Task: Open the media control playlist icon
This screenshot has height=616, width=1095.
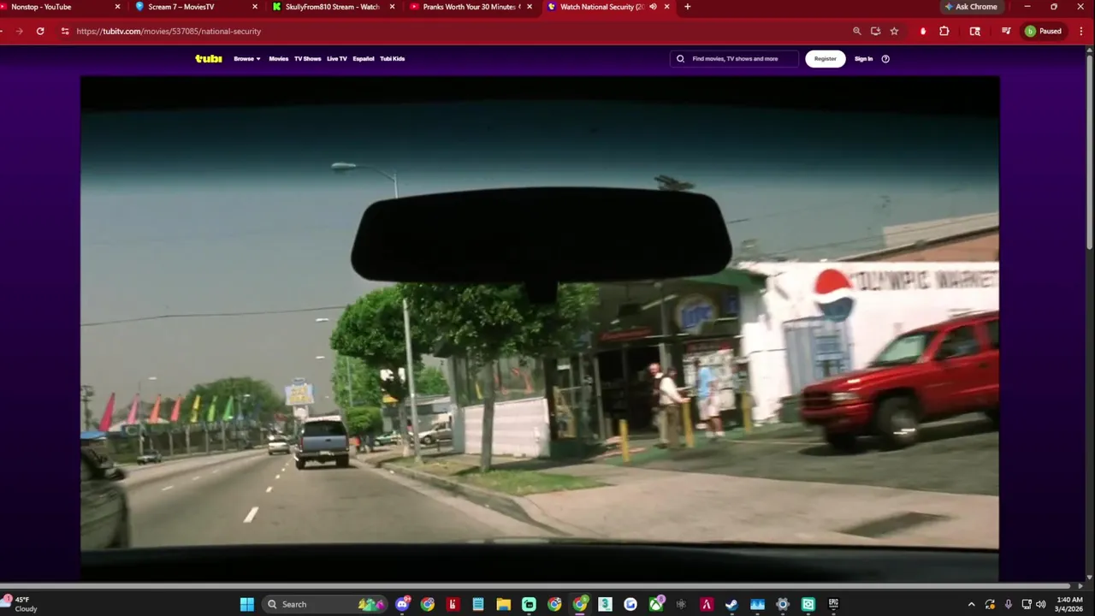Action: click(1006, 31)
